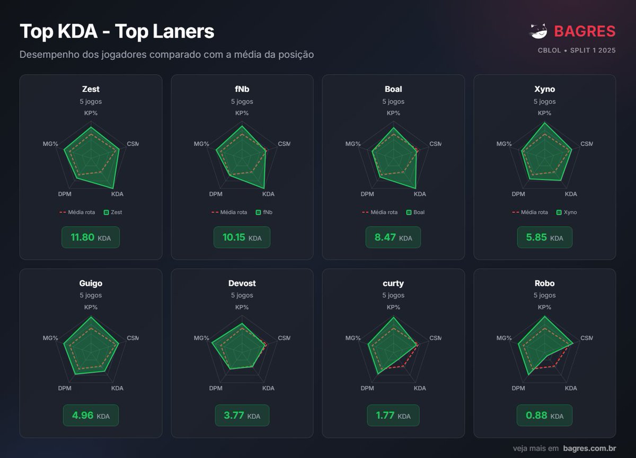Viewport: 636px width, 458px height.
Task: Toggle the Média rota series on Zest's chart
Action: coord(62,212)
